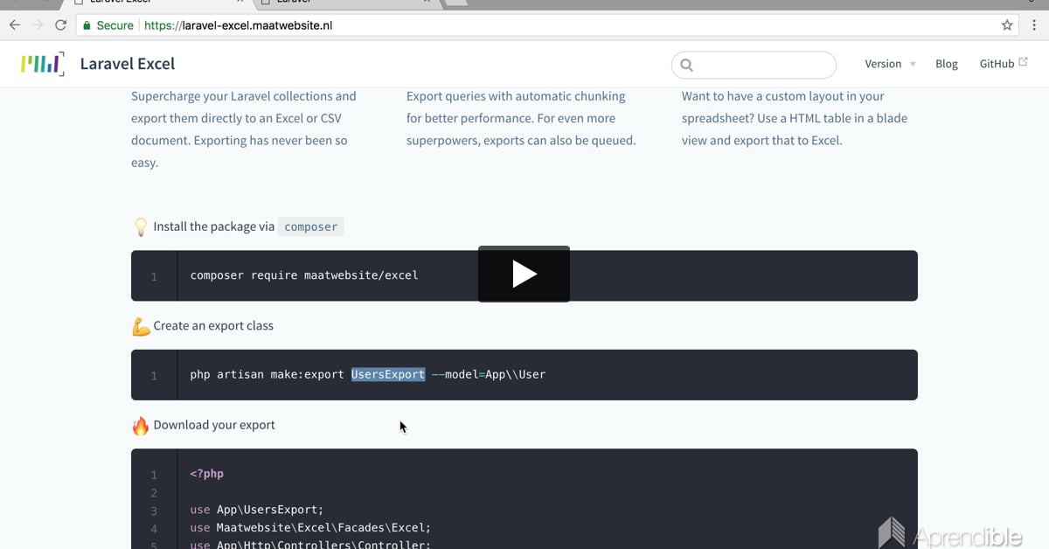Click the --model=App\\User argument
This screenshot has height=549, width=1049.
click(x=489, y=374)
